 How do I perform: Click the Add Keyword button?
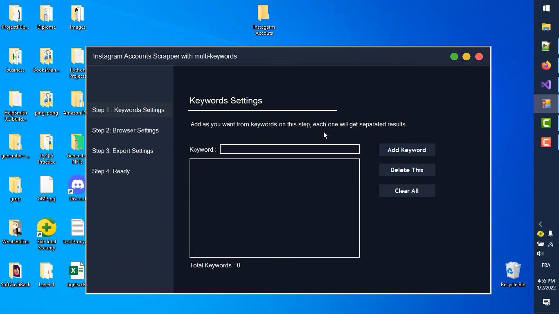click(x=407, y=150)
